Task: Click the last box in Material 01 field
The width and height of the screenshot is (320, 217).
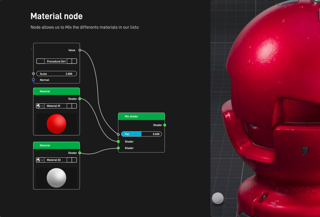Action: pos(74,106)
